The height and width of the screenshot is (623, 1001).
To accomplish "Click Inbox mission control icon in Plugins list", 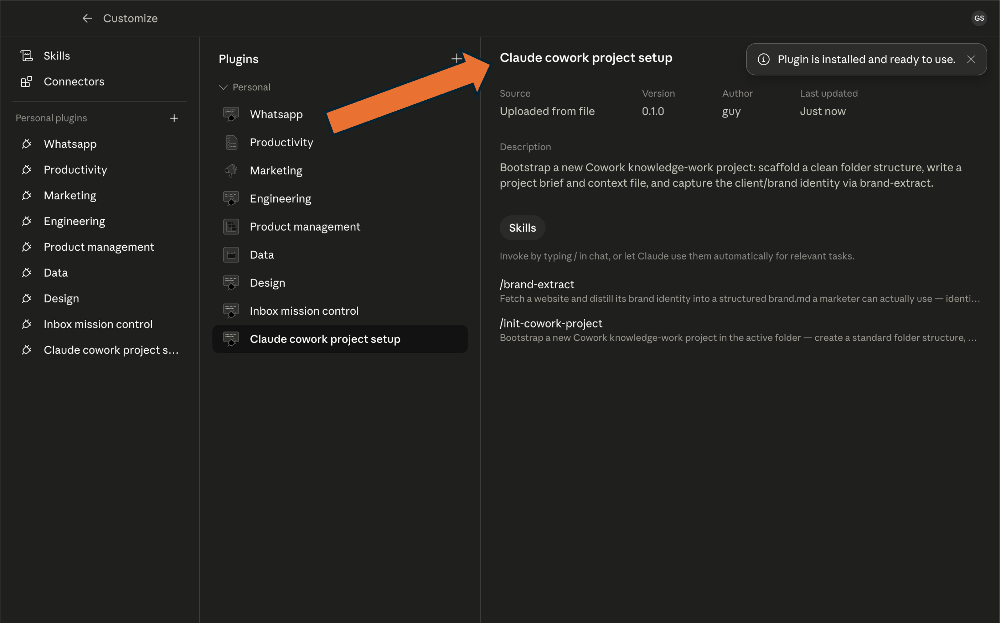I will point(231,311).
